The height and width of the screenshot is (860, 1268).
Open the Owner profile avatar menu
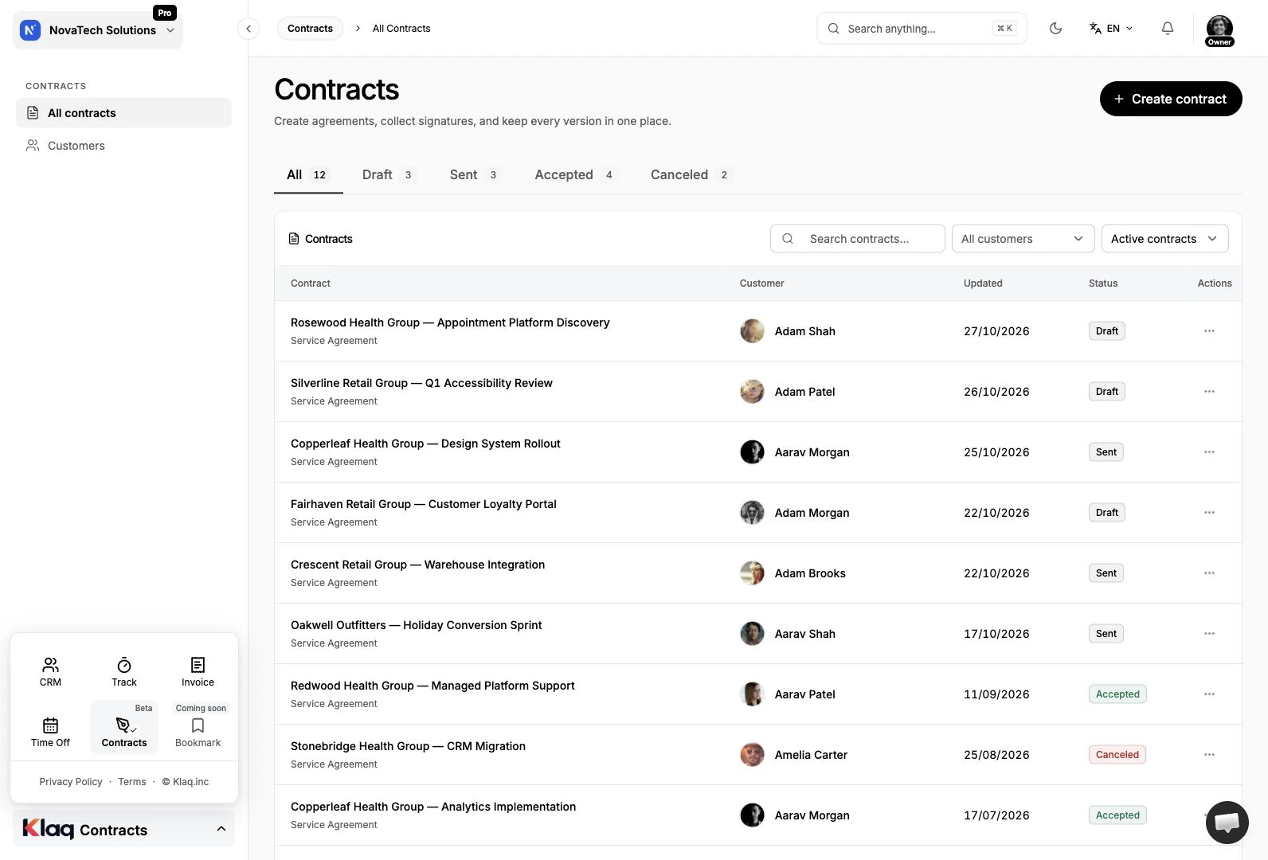click(x=1219, y=30)
